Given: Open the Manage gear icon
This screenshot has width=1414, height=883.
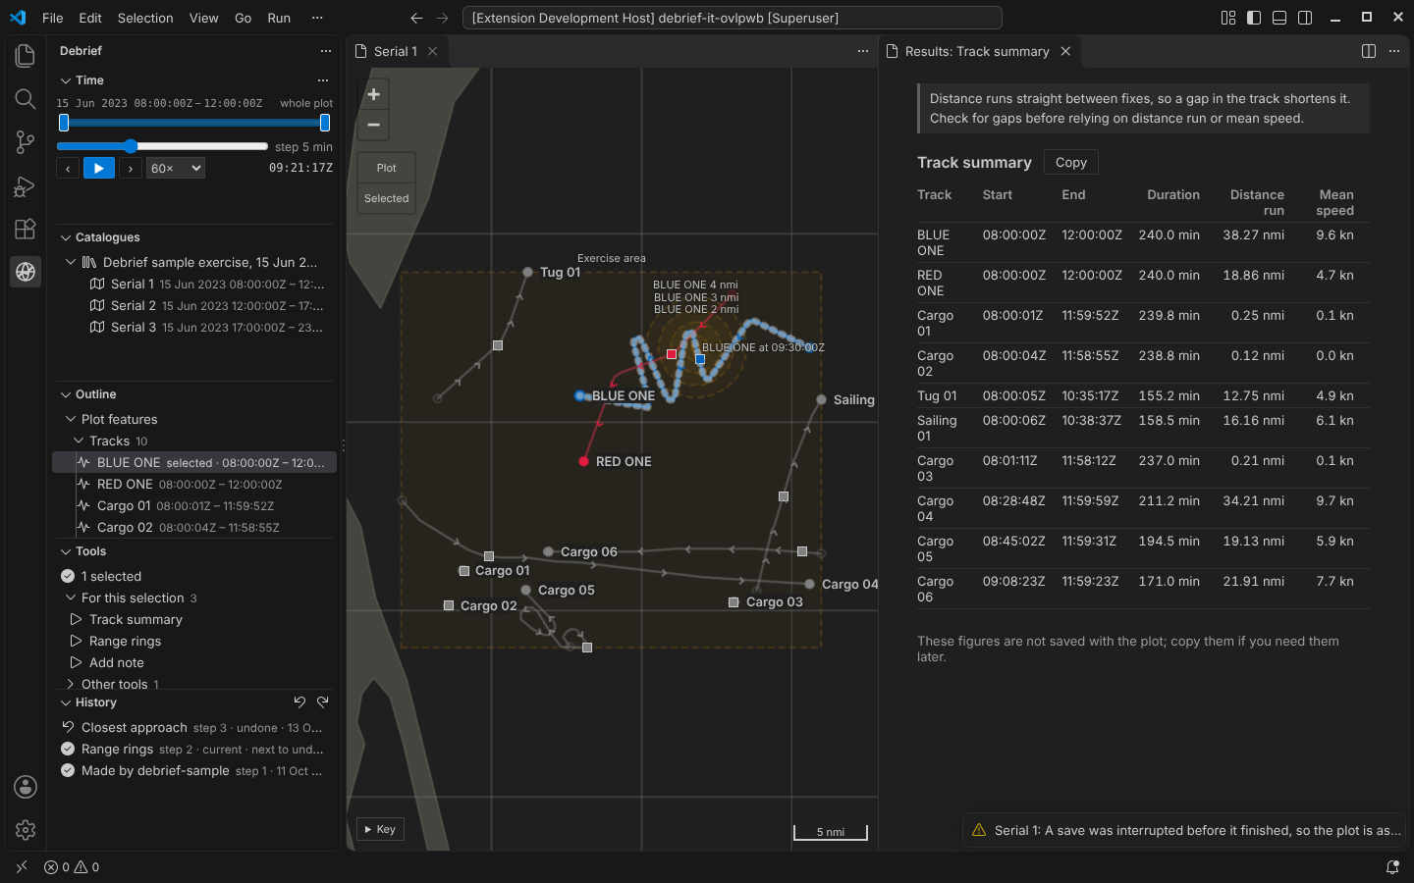Looking at the screenshot, I should 26,830.
